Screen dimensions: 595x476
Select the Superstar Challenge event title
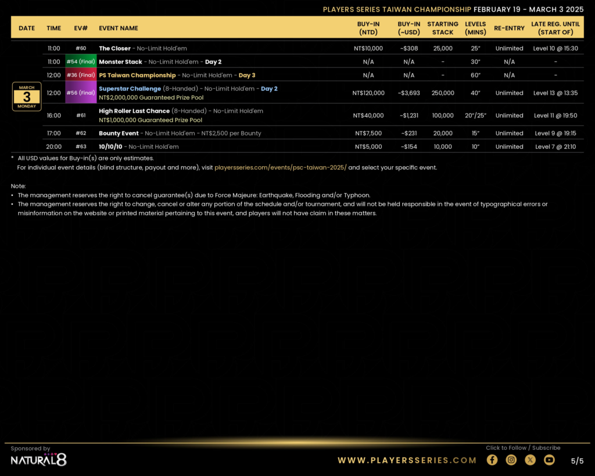[x=130, y=89]
